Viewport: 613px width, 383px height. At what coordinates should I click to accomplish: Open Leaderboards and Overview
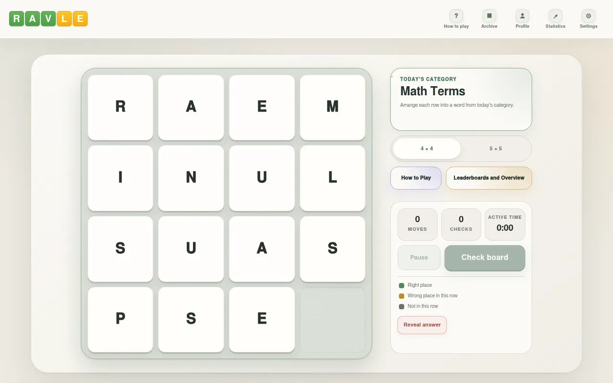pyautogui.click(x=489, y=178)
